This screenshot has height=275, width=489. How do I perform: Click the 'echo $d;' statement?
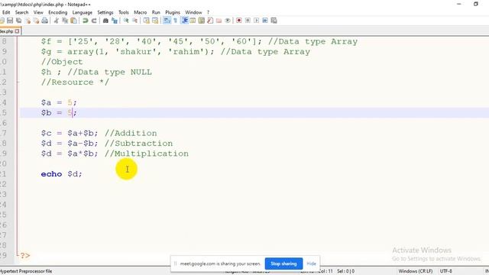coord(61,174)
